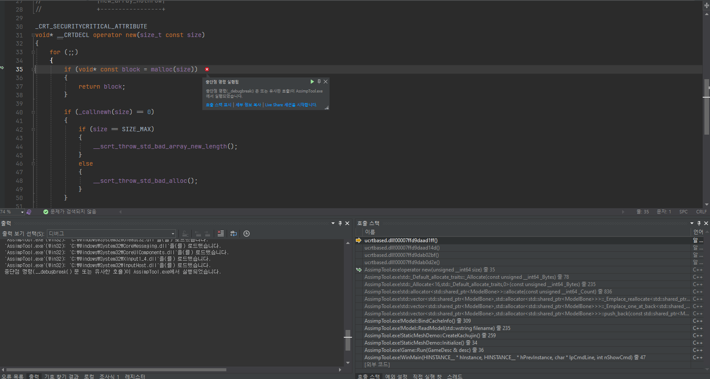Image resolution: width=710 pixels, height=379 pixels.
Task: Go to next message in output
Action: coord(207,234)
